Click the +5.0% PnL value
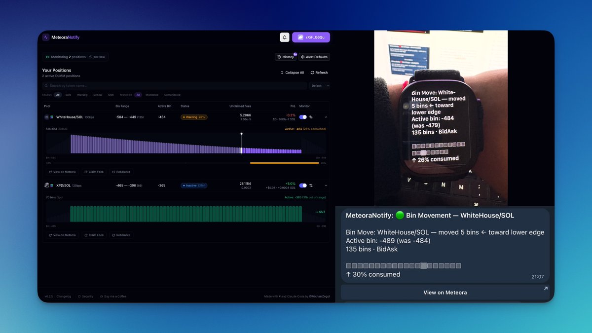This screenshot has height=333, width=592. (291, 184)
